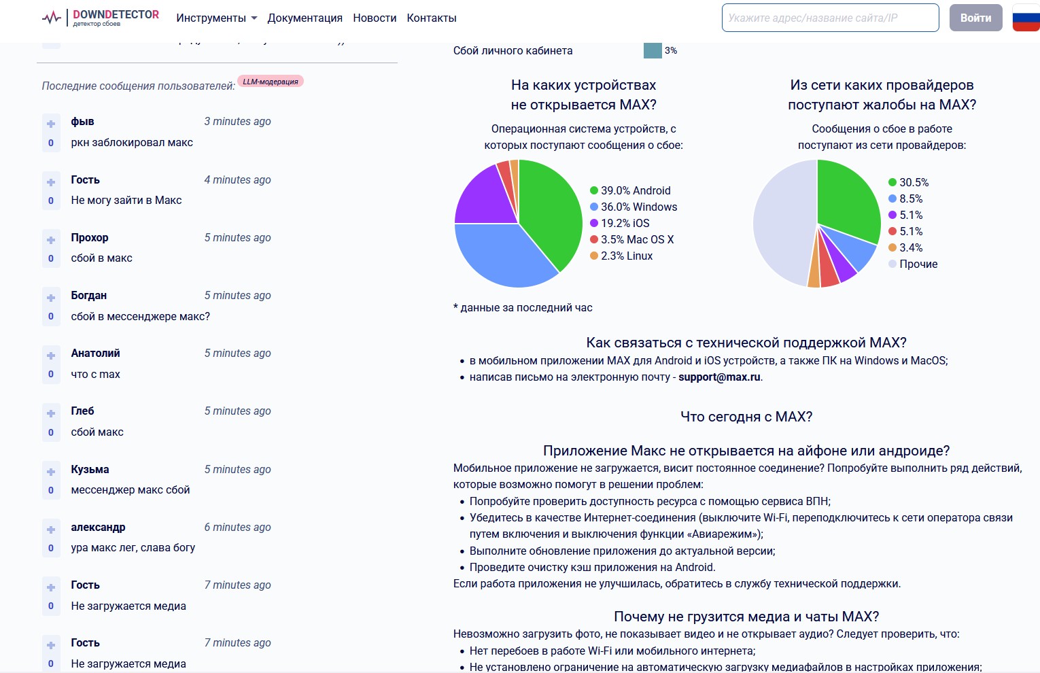The height and width of the screenshot is (673, 1040).
Task: Click plus icon on александр's message
Action: point(51,530)
